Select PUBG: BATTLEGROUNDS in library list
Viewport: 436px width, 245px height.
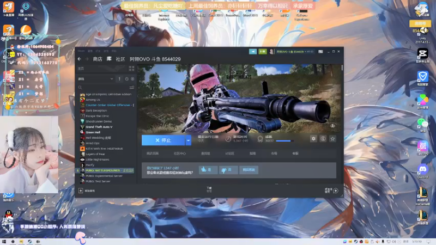click(x=106, y=170)
